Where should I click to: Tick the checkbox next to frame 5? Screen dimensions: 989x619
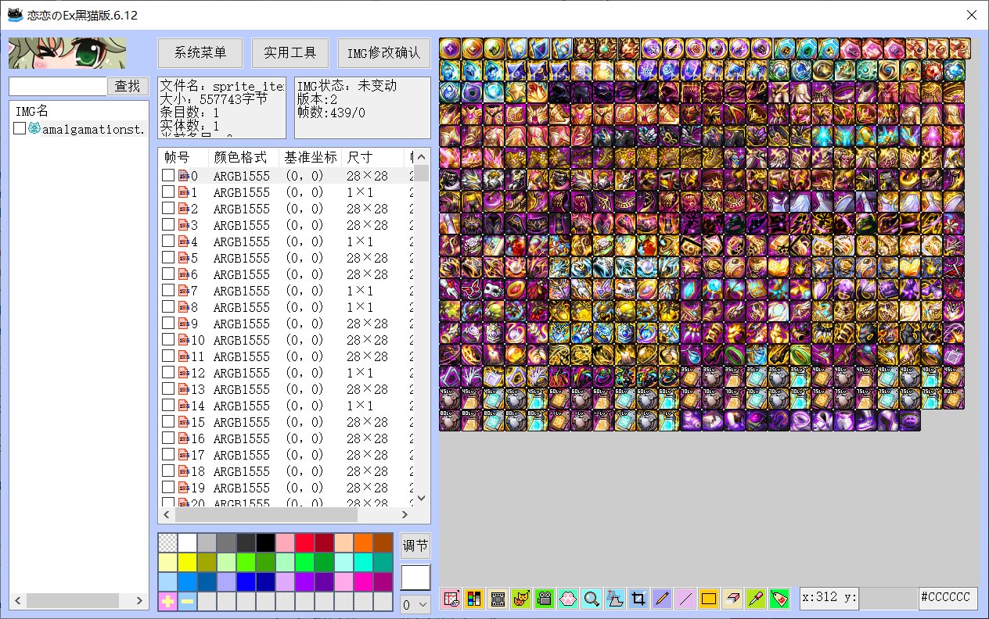(168, 258)
